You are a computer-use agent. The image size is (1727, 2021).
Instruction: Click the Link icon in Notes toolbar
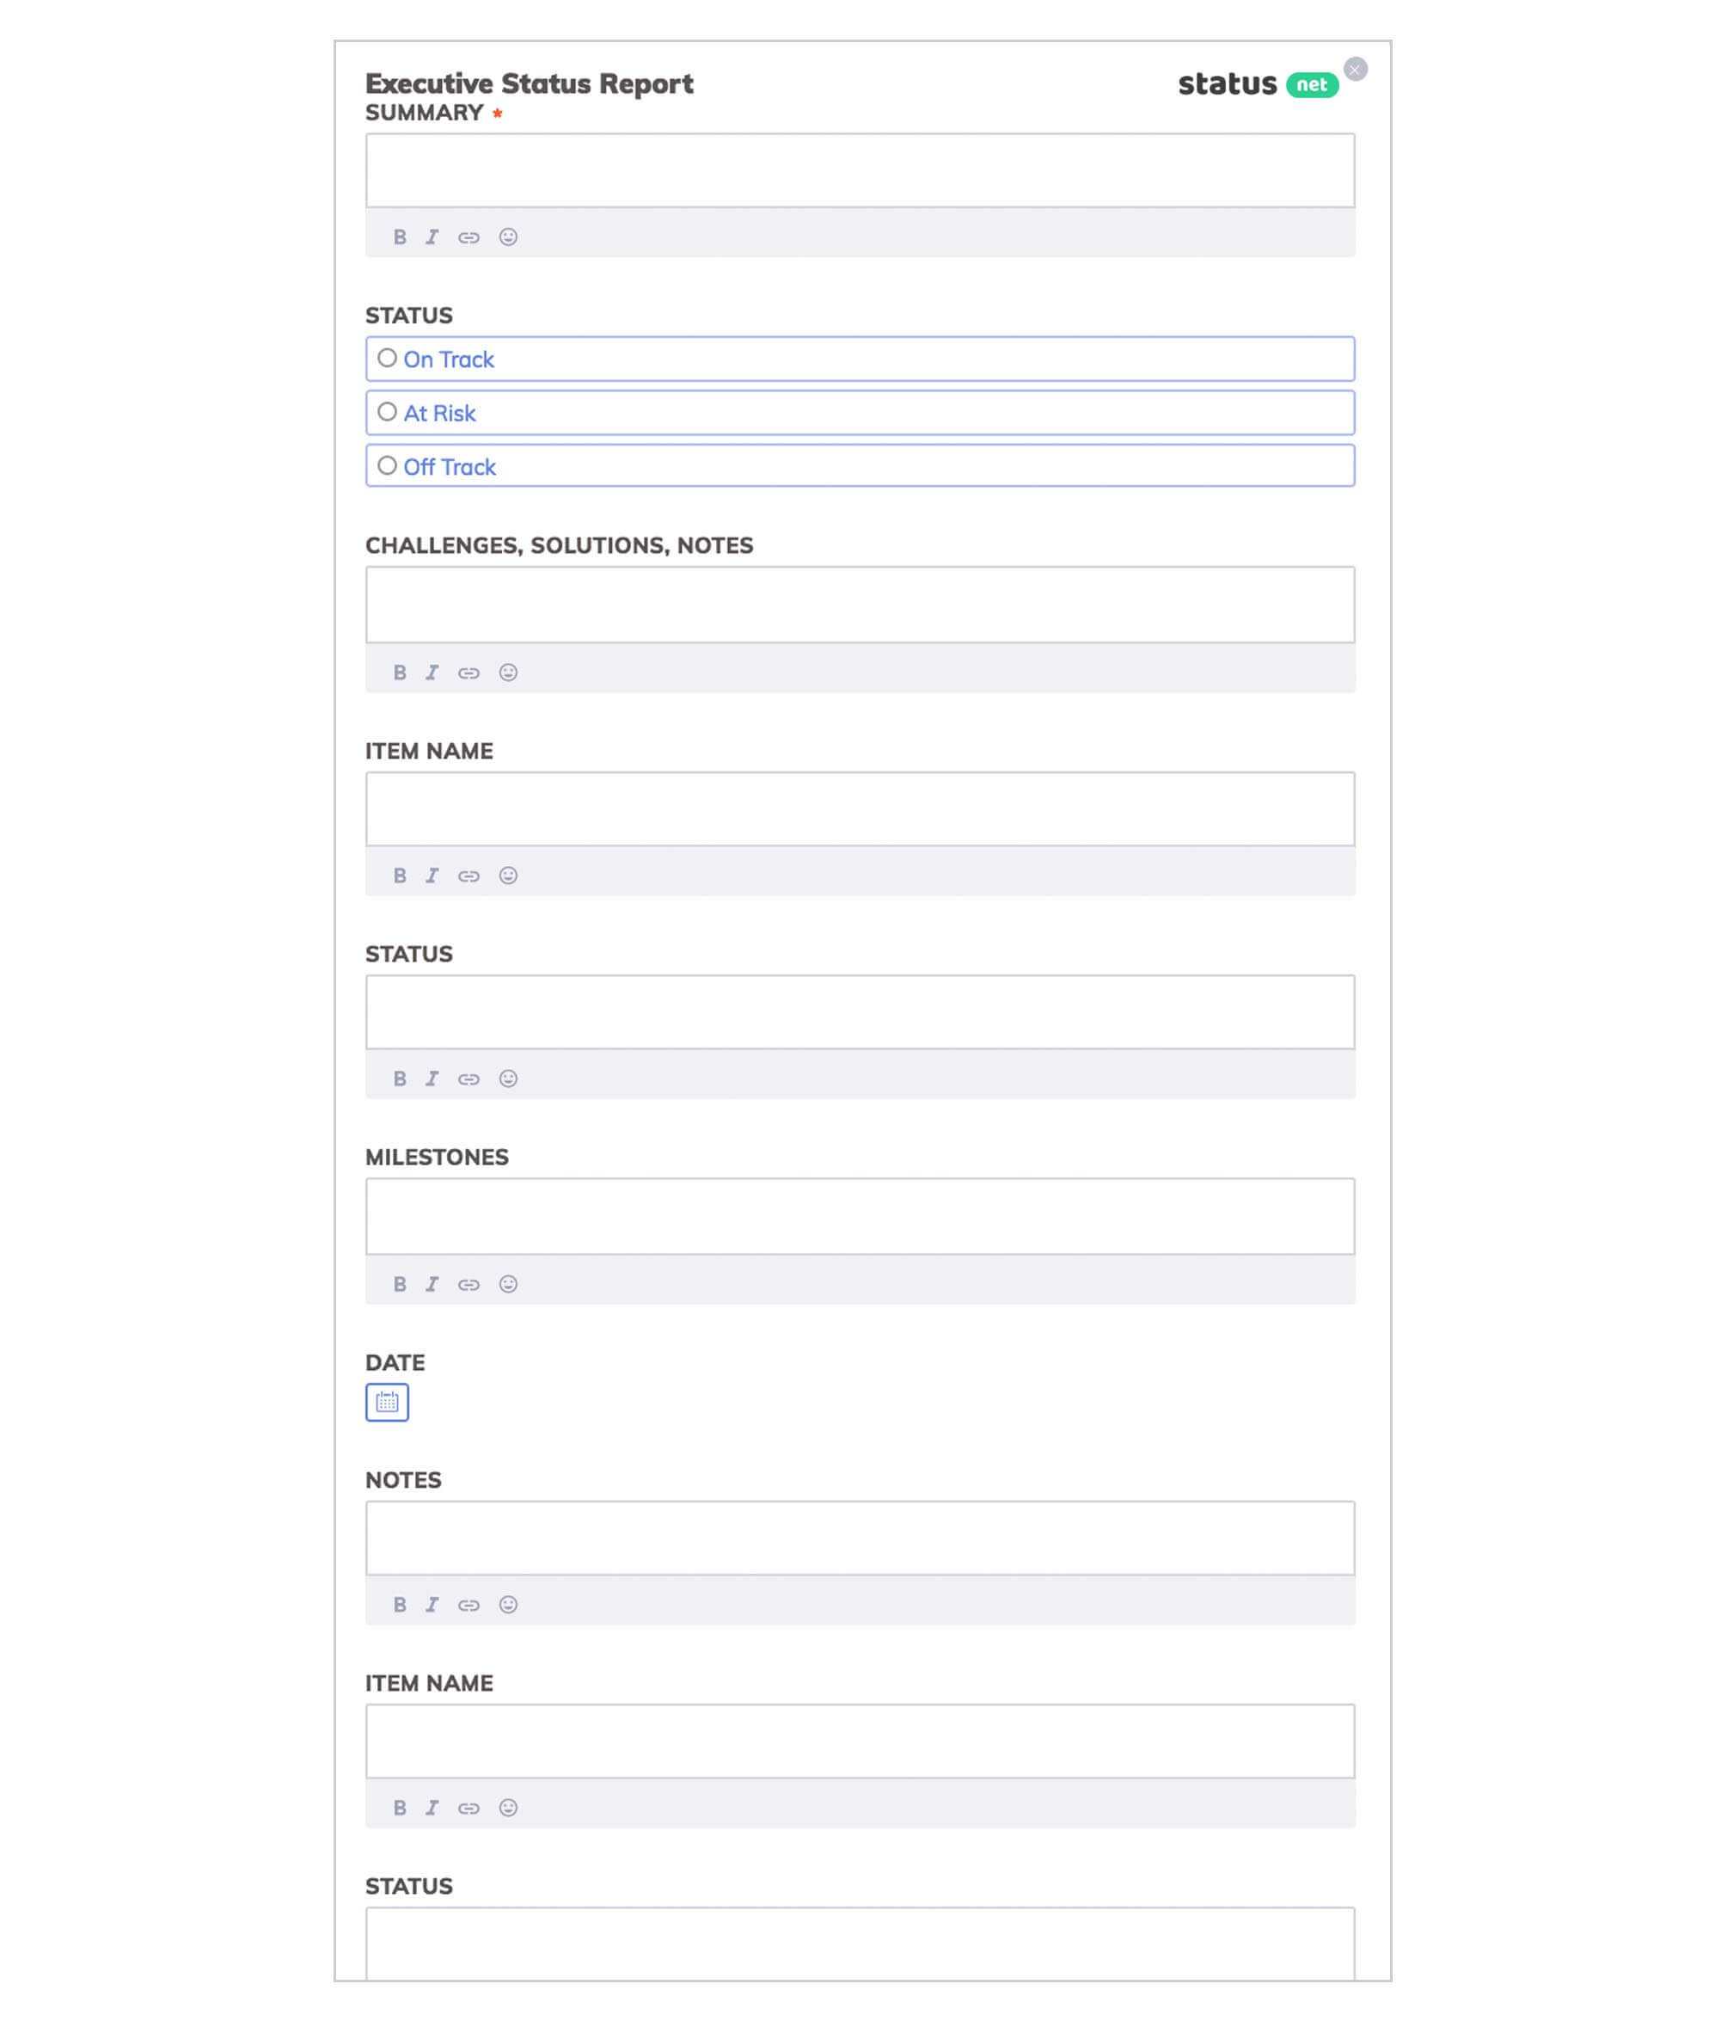pos(469,1603)
